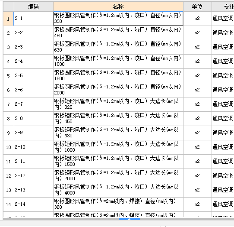Click the m2 unit cell in row 6
Image resolution: width=234 pixels, height=227 pixels.
(x=197, y=90)
